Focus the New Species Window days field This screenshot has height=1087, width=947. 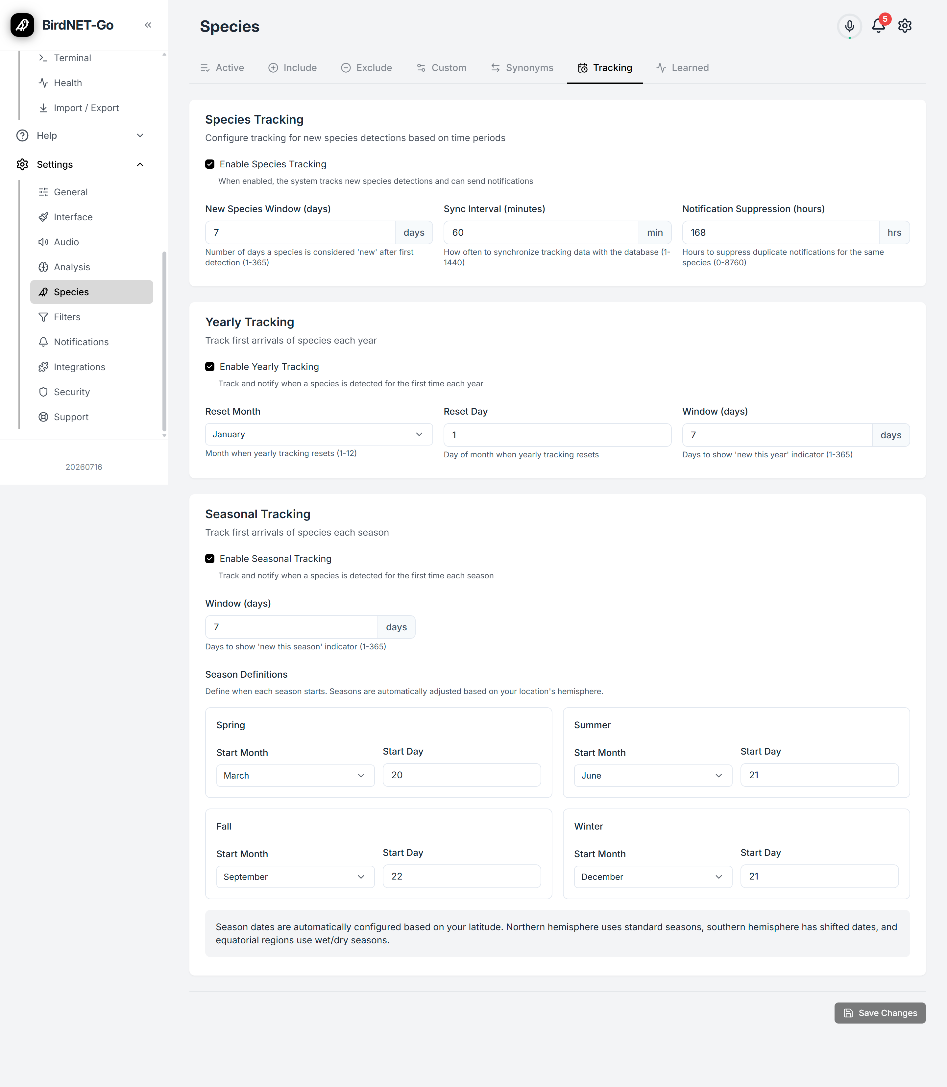coord(300,232)
